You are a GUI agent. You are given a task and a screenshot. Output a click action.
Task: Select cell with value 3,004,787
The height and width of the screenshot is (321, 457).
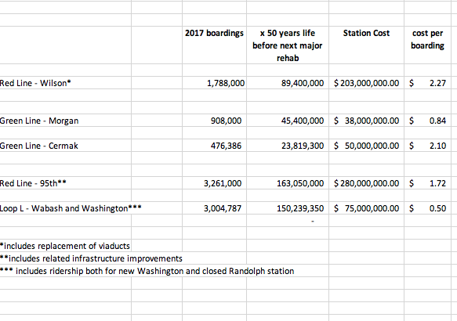coord(214,208)
